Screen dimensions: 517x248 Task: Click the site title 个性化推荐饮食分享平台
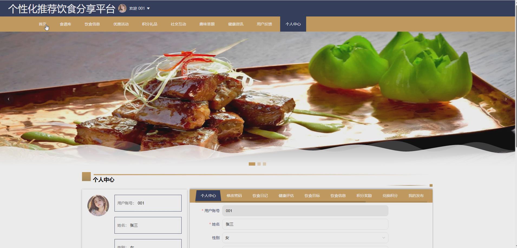62,9
